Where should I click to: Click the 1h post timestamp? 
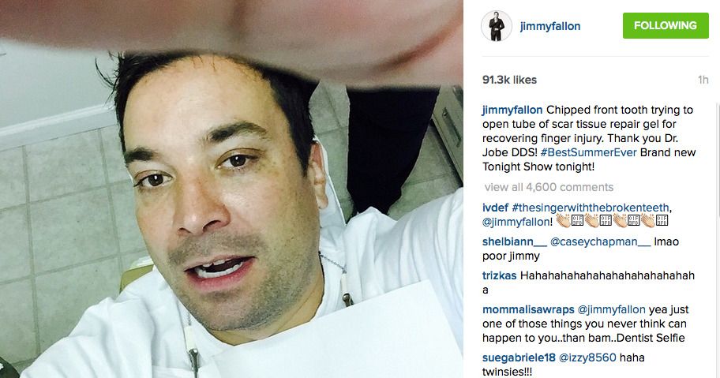point(703,80)
